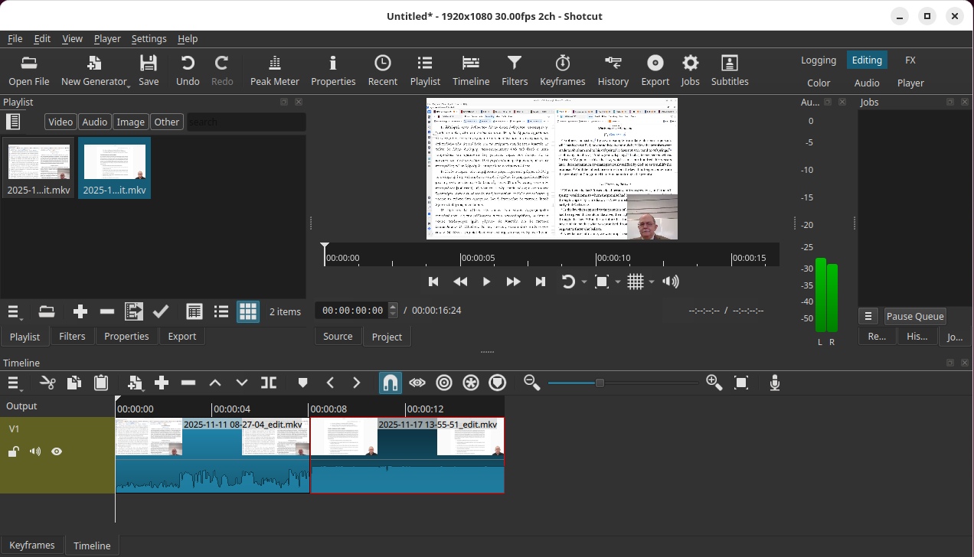Image resolution: width=974 pixels, height=557 pixels.
Task: Hide the V1 track with eye icon
Action: tap(57, 451)
